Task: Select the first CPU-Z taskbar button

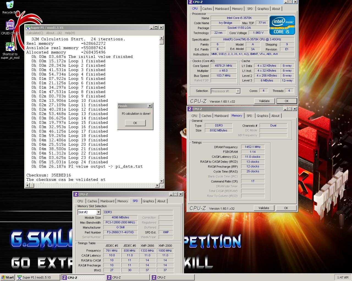Action: [x=83, y=277]
